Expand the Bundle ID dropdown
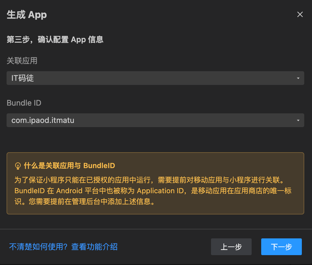 click(x=155, y=120)
